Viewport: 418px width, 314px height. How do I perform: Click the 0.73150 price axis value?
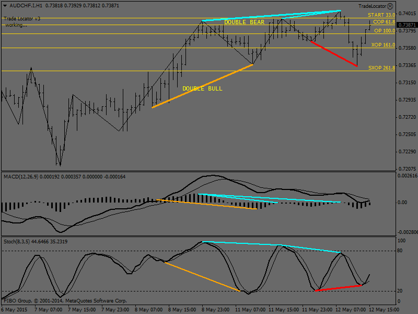(x=407, y=83)
